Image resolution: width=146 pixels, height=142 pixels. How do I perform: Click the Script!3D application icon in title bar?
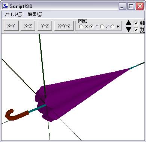click(x=5, y=6)
